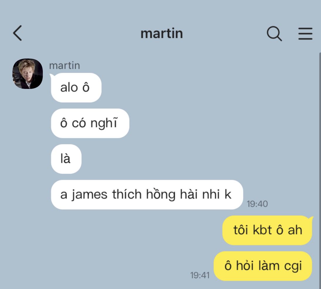321x289 pixels.
Task: Select the 'a james thích hồng hài nhi k' bubble
Action: tap(147, 195)
